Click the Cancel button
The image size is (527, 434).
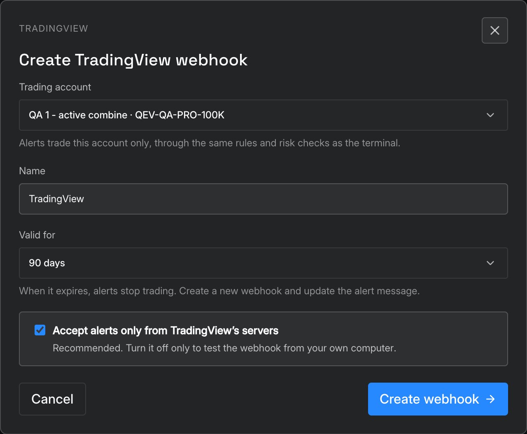click(x=52, y=399)
